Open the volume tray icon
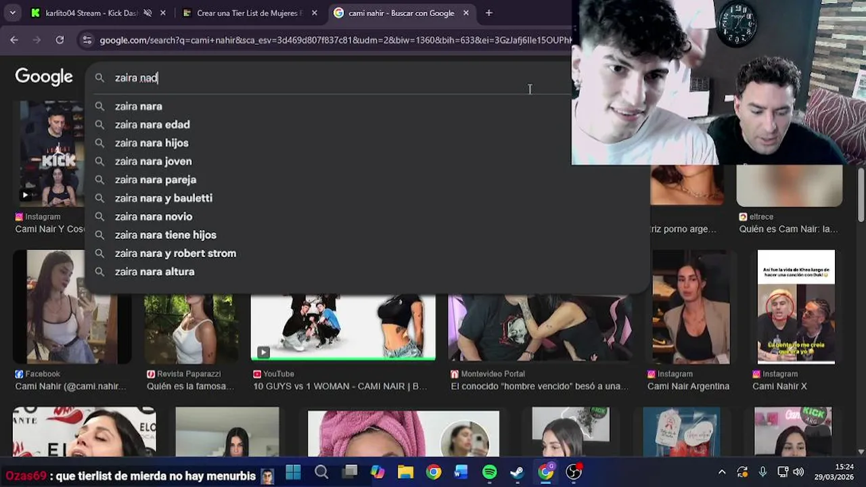The width and height of the screenshot is (866, 487). [799, 472]
